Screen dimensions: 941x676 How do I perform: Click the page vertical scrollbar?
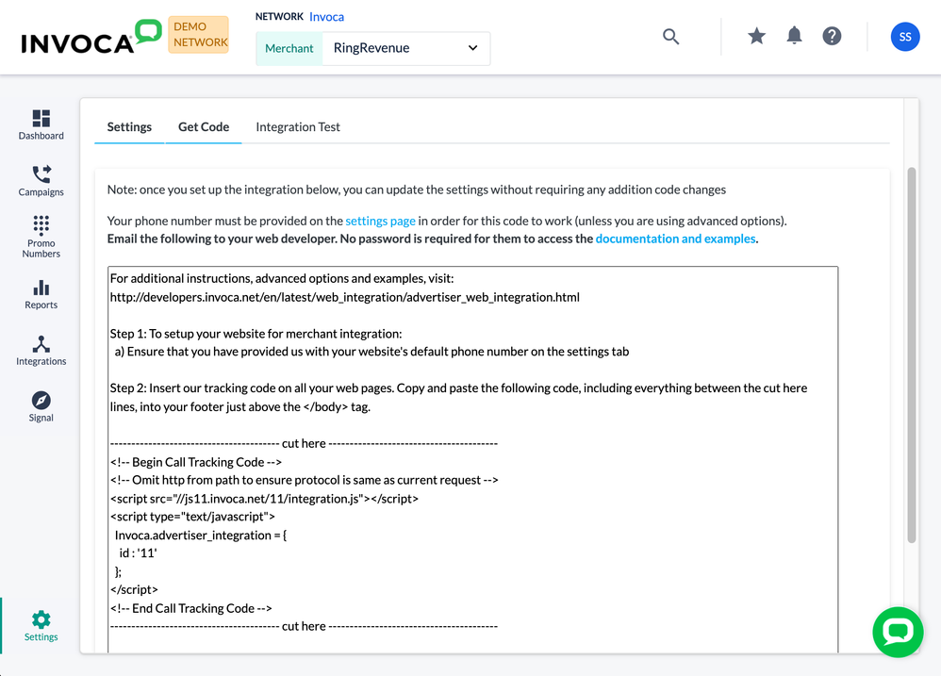coord(912,355)
